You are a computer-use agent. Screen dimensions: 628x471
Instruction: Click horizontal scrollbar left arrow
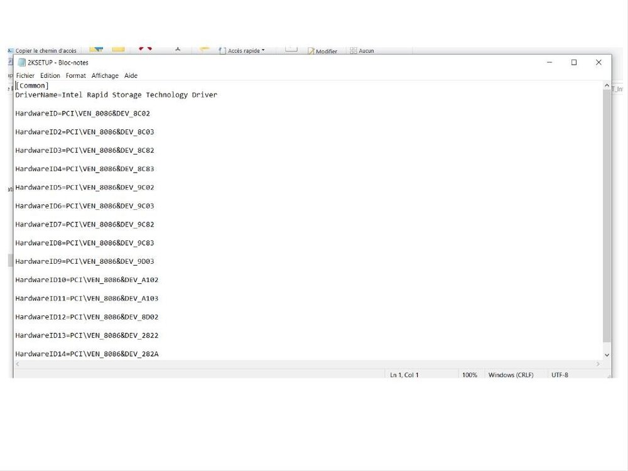[x=17, y=364]
